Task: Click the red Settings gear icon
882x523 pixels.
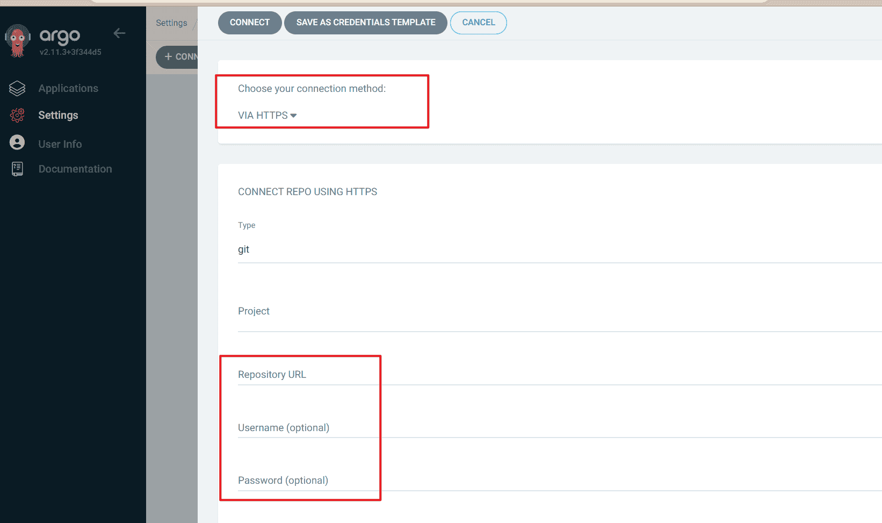Action: tap(17, 115)
